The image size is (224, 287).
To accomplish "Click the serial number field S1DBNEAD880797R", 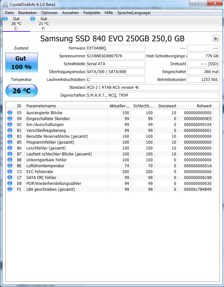I will [x=115, y=56].
